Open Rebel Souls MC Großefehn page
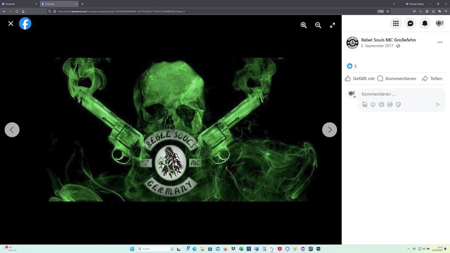Screen dimensions: 450x253 coord(388,40)
